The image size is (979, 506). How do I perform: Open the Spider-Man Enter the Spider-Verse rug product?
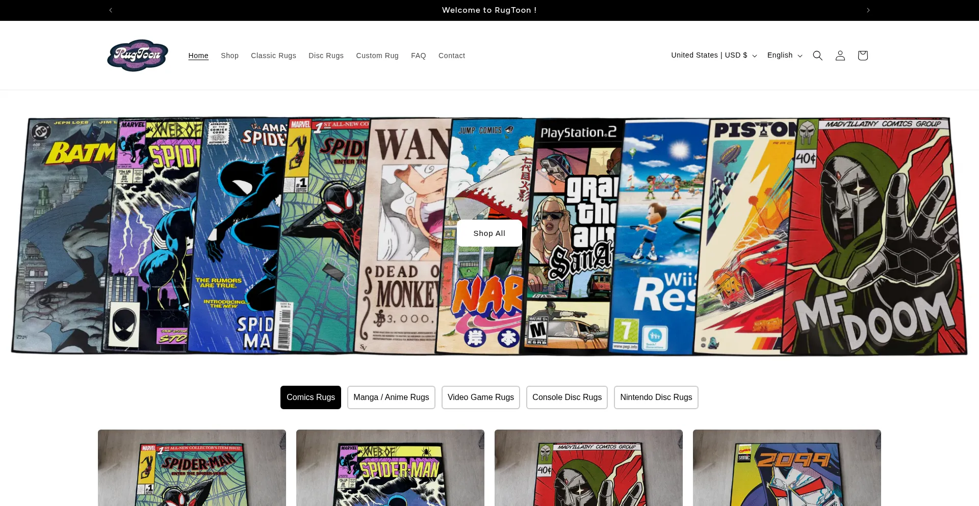(192, 468)
